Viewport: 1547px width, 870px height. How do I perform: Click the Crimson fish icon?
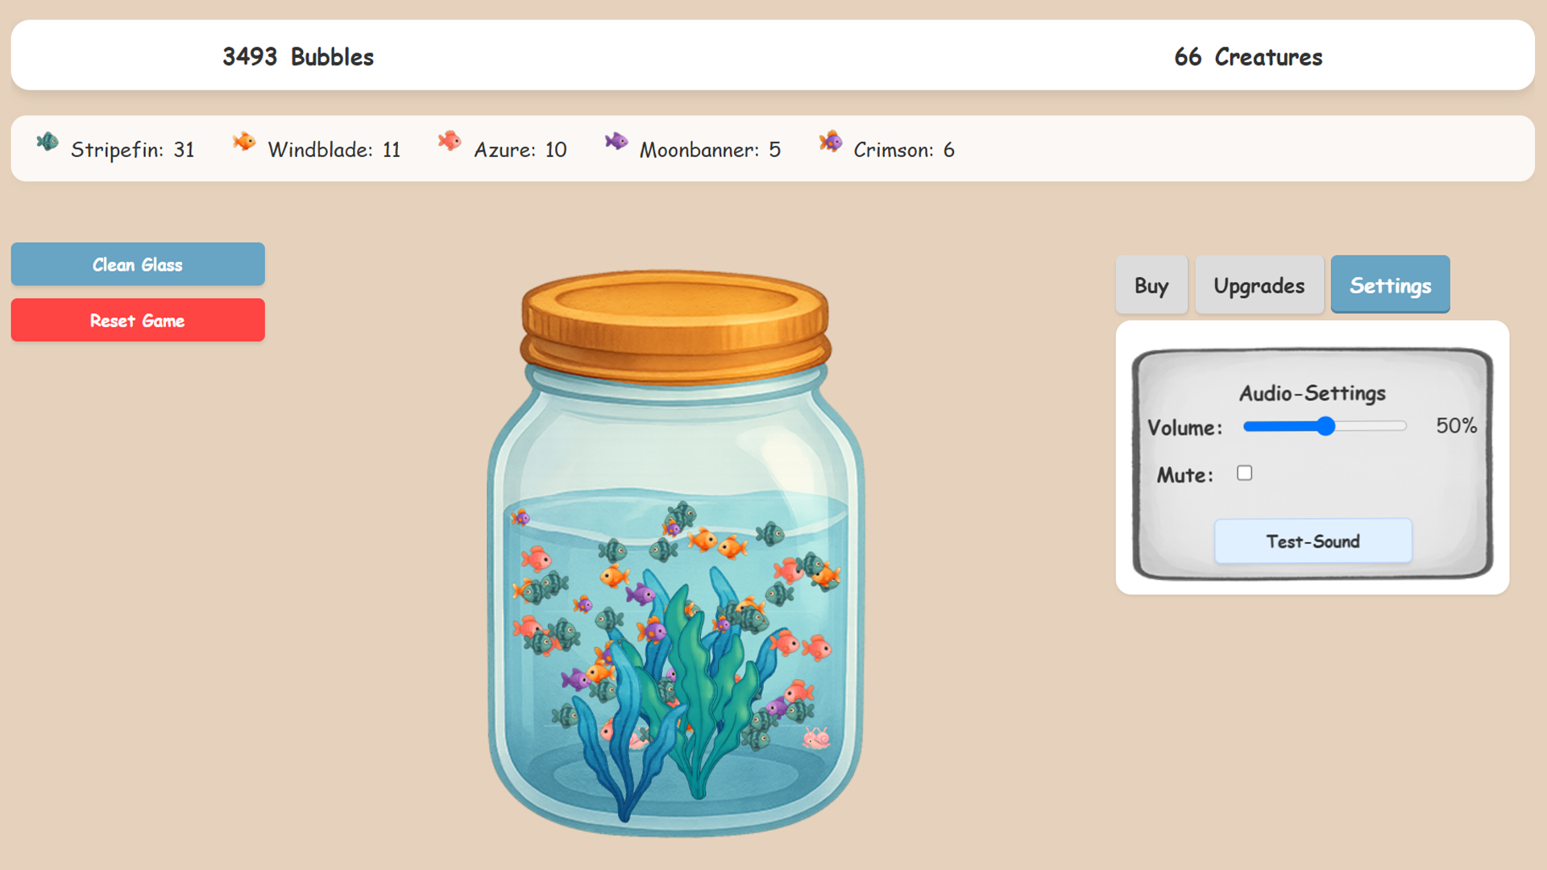pos(831,143)
